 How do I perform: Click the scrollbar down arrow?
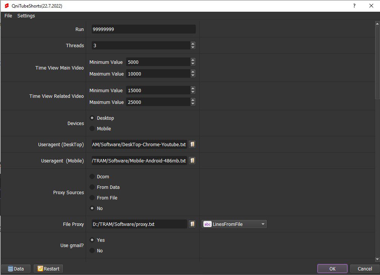[377, 259]
